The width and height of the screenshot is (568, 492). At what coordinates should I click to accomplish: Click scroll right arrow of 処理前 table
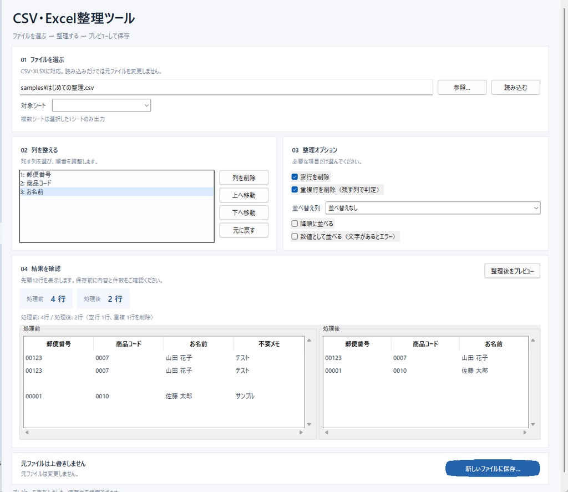point(301,432)
